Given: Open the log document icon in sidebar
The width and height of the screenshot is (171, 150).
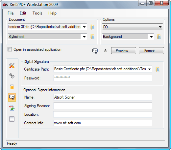Looking at the screenshot, I should 12,119.
